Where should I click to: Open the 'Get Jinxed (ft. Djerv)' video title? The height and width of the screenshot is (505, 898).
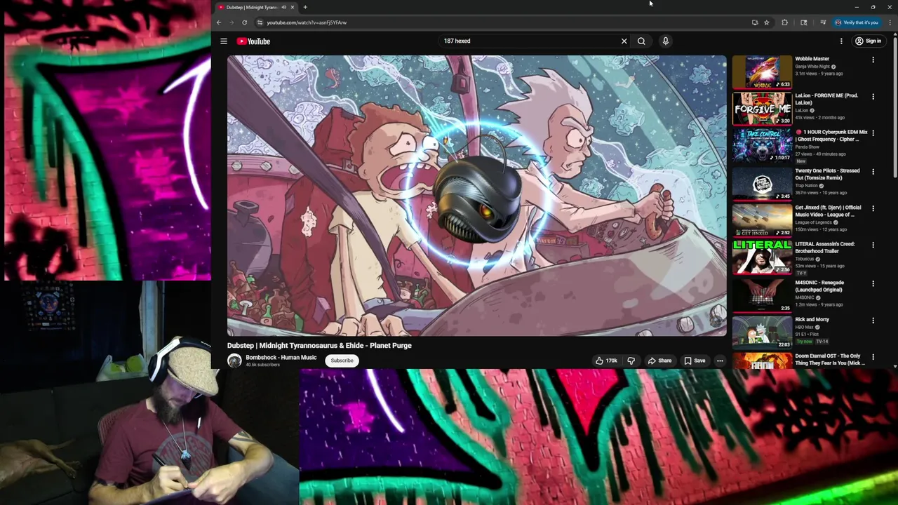[x=828, y=211]
